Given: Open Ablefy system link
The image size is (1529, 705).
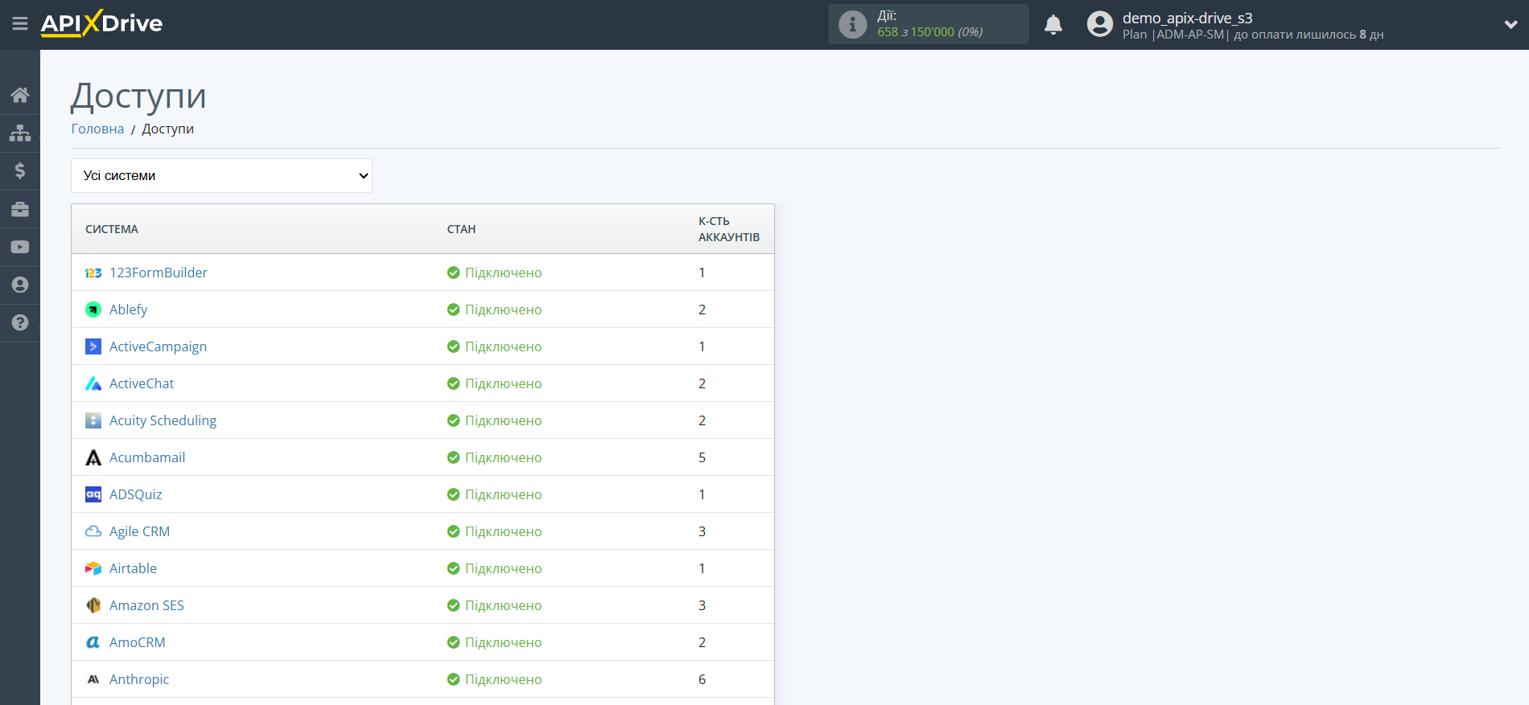Looking at the screenshot, I should 128,309.
